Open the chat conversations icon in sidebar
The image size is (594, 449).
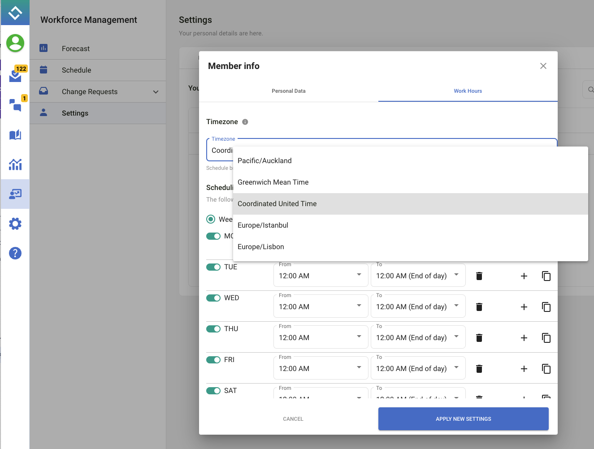click(15, 105)
